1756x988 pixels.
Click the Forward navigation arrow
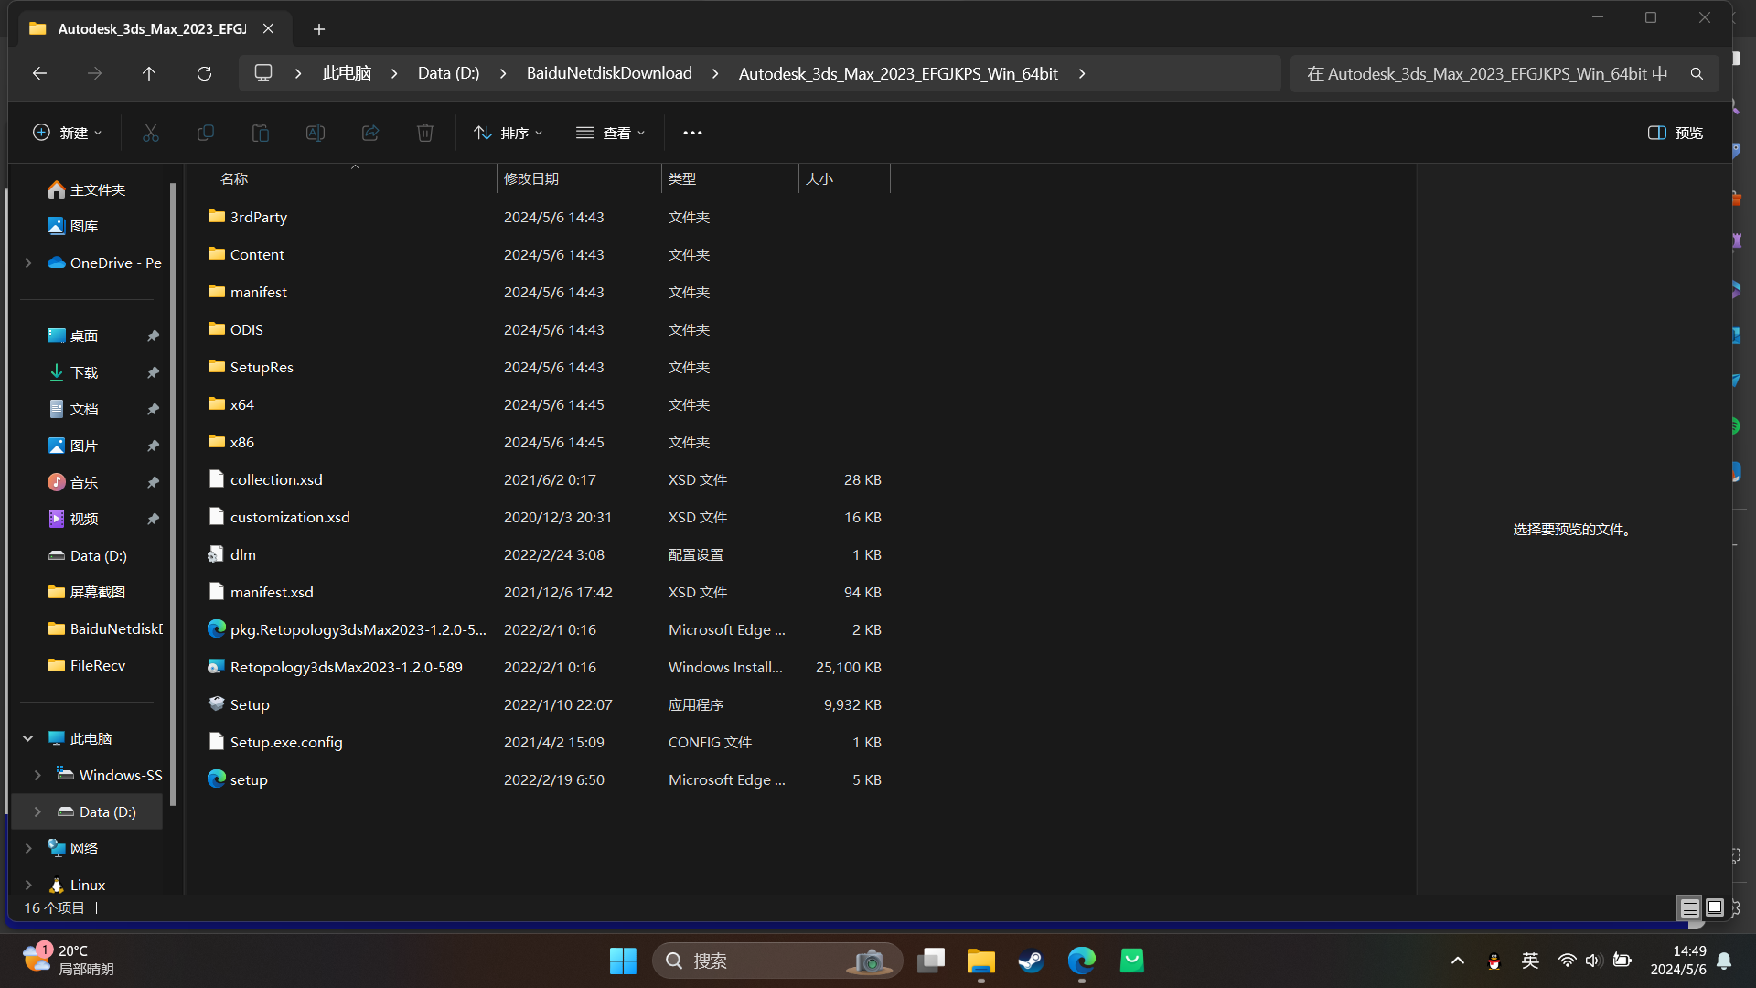(x=94, y=73)
